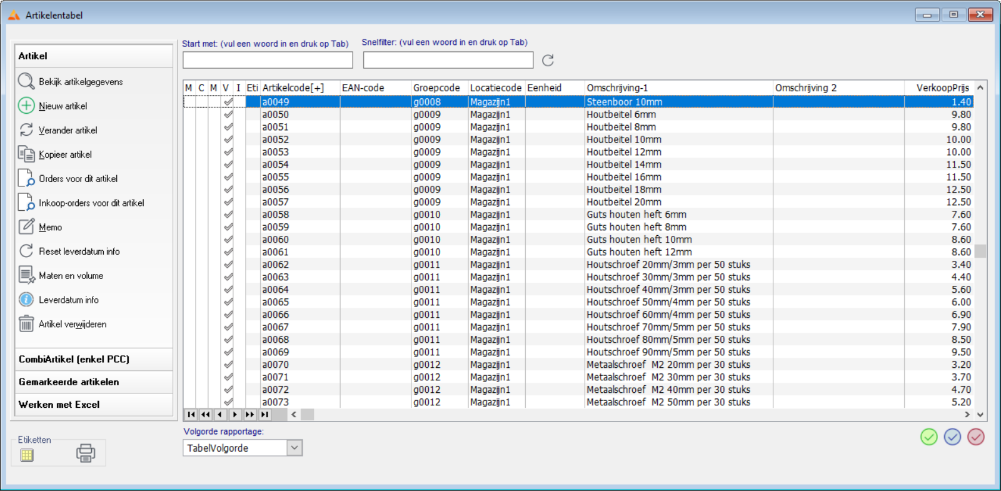The image size is (1001, 491).
Task: Open the Volgorde rapportage dropdown
Action: (294, 448)
